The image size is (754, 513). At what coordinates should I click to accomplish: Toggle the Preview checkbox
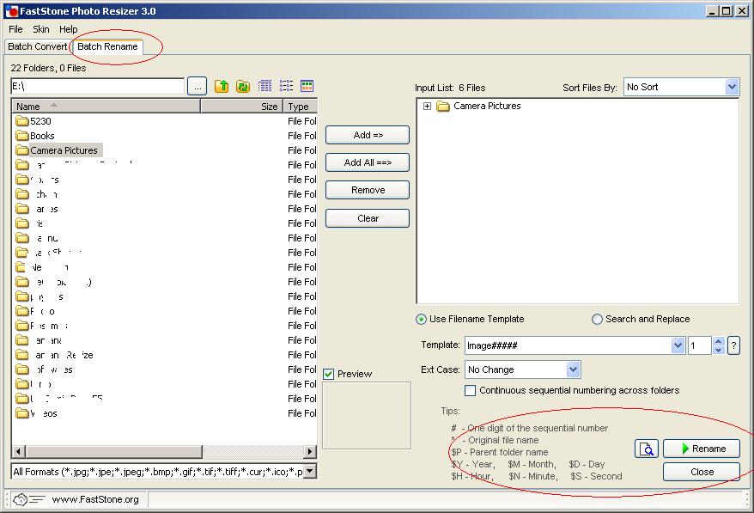tap(328, 374)
